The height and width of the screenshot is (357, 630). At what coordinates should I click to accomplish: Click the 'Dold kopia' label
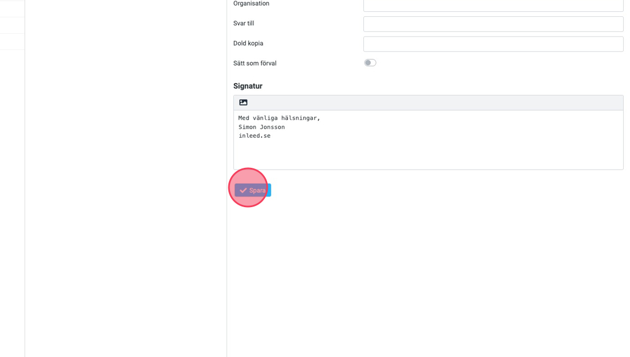(x=248, y=43)
